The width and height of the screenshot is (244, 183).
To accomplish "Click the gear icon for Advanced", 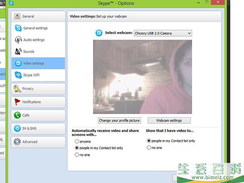I will [x=17, y=142].
